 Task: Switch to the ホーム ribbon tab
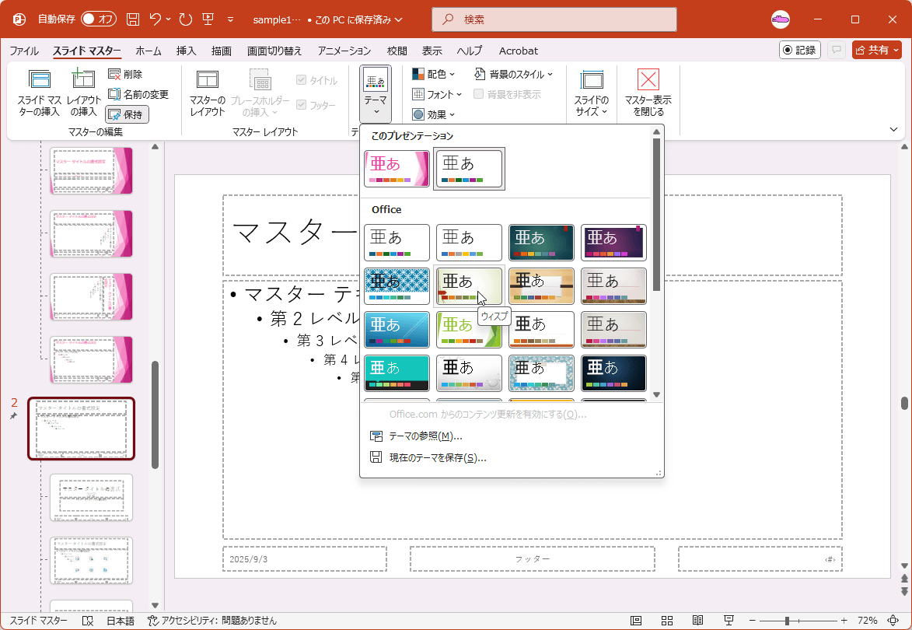[x=149, y=51]
